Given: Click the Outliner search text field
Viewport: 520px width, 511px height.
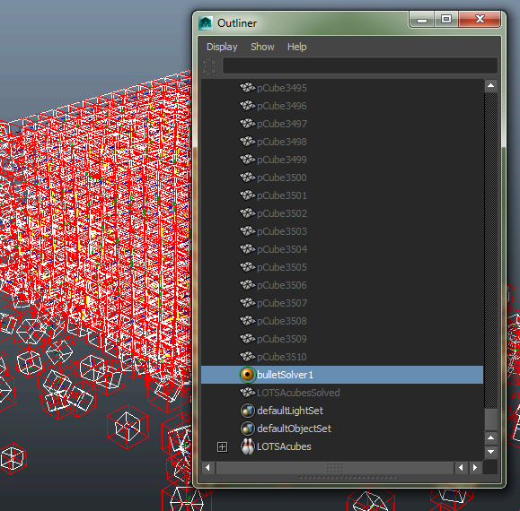Looking at the screenshot, I should (360, 65).
